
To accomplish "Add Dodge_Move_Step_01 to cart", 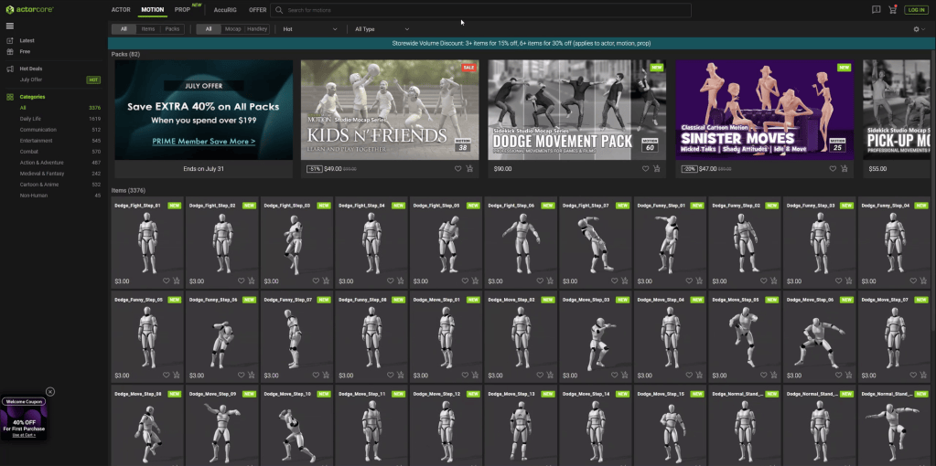I will pyautogui.click(x=475, y=375).
